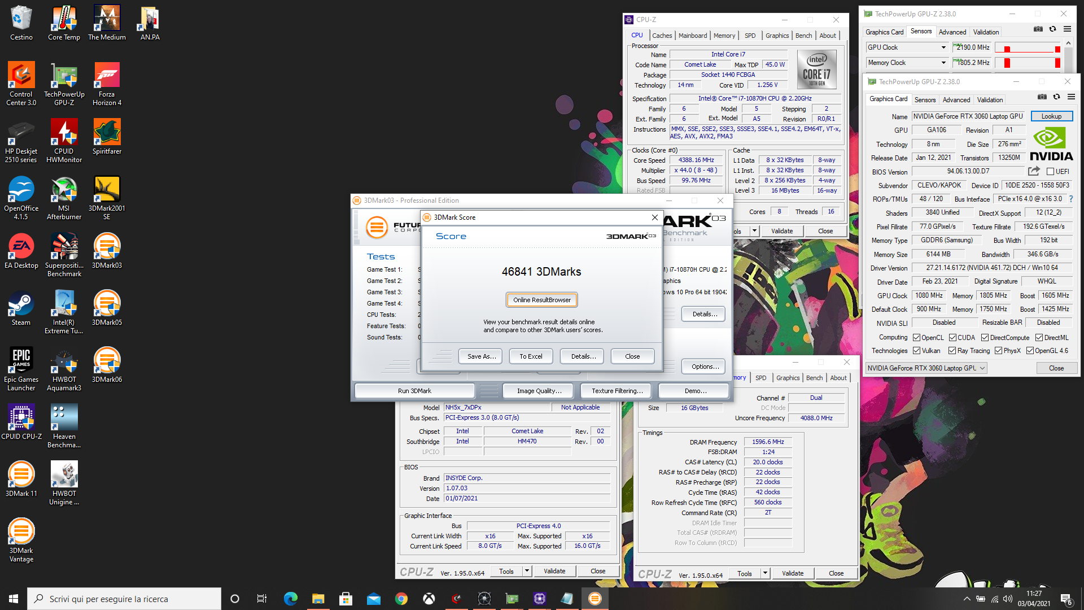Click Bus Interface question mark icon
The height and width of the screenshot is (610, 1084).
(x=1071, y=199)
